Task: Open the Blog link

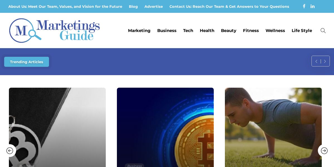Action: pos(133,6)
